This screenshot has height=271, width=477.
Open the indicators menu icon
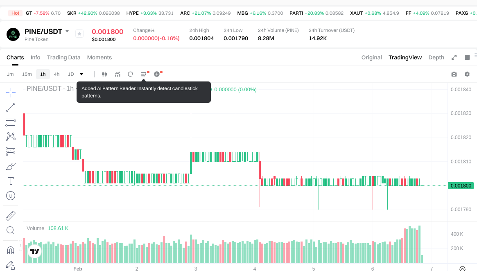click(x=118, y=74)
